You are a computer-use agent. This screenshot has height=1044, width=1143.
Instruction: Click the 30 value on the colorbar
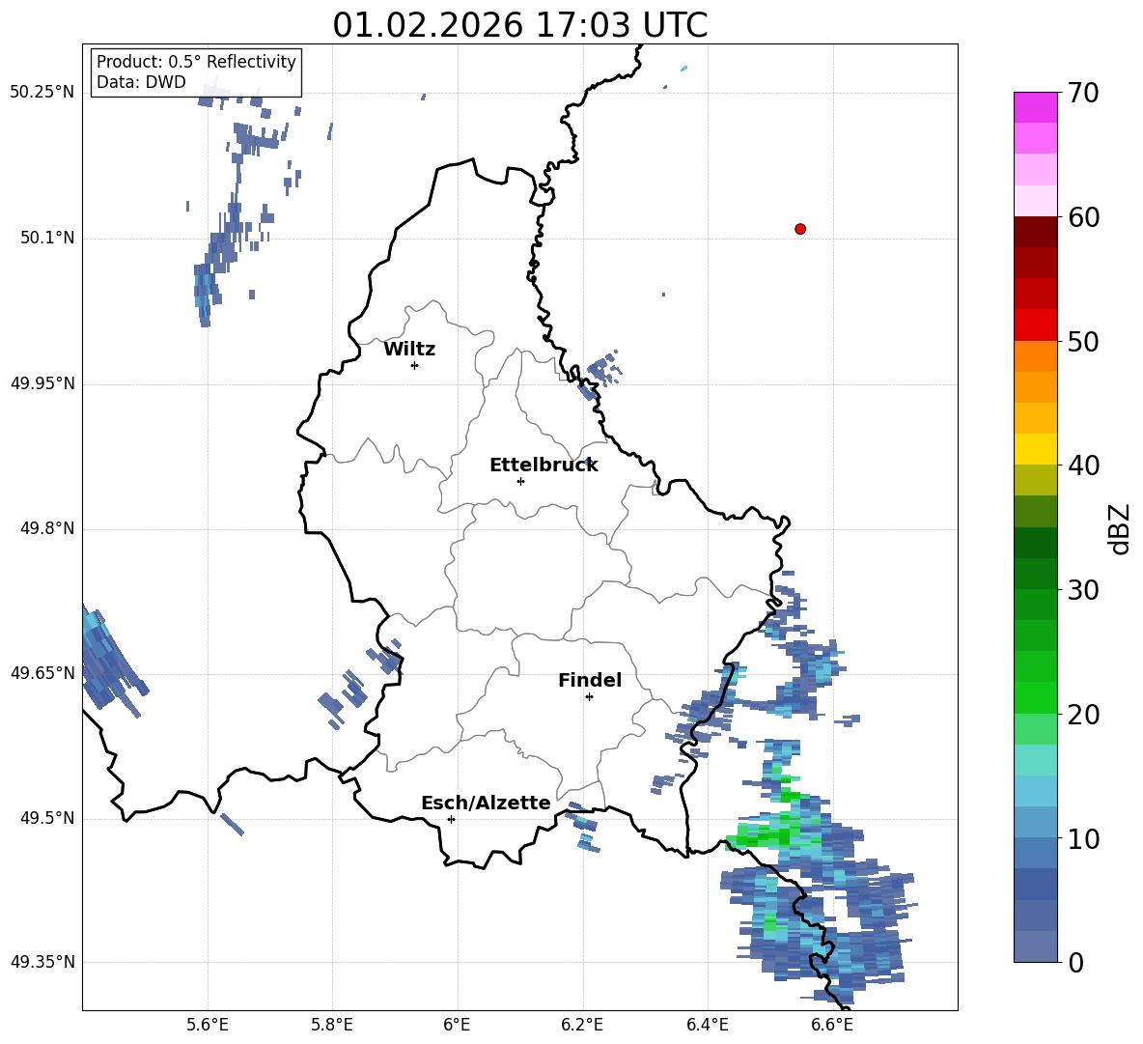(1083, 590)
